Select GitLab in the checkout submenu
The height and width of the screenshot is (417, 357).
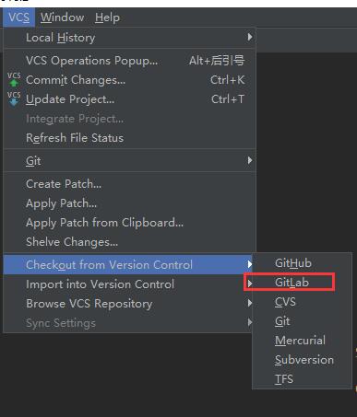[292, 283]
